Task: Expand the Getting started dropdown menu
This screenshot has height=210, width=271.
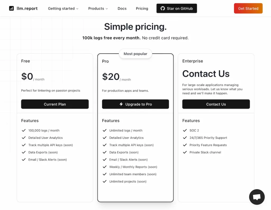Action: (63, 8)
